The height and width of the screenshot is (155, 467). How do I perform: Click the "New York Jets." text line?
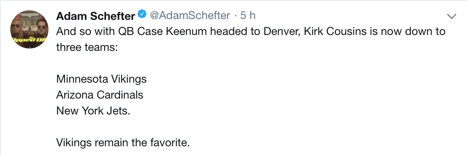coord(93,111)
